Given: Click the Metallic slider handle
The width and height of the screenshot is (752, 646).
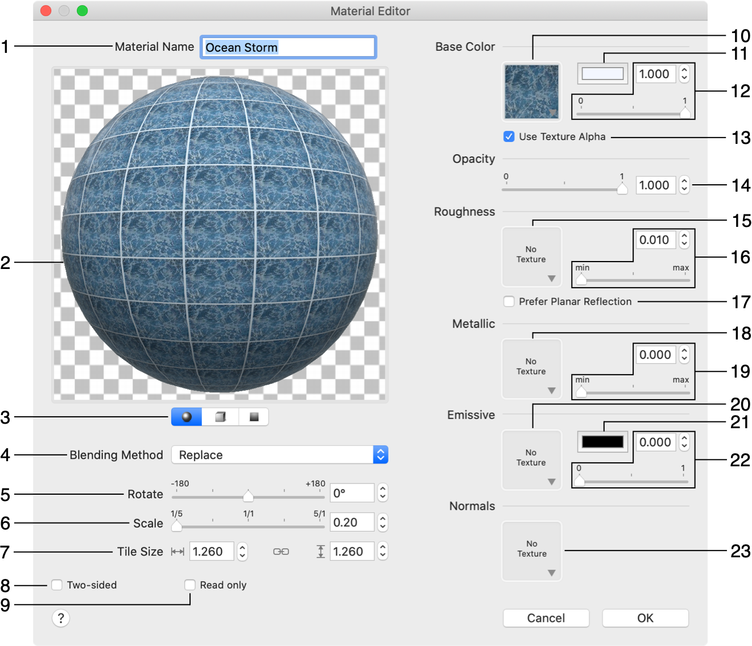Looking at the screenshot, I should pyautogui.click(x=581, y=391).
